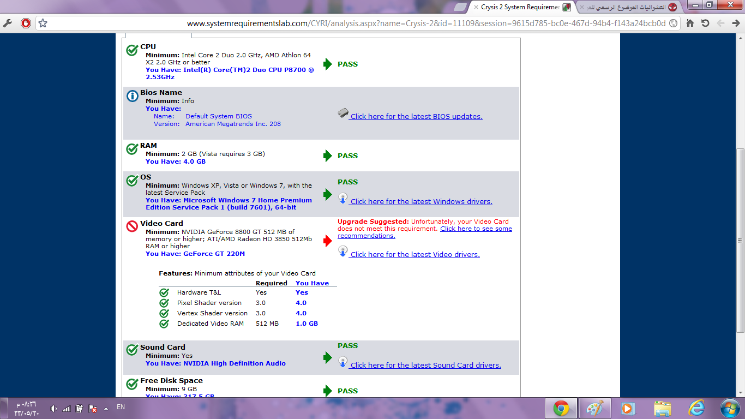Image resolution: width=745 pixels, height=419 pixels.
Task: Open the latest Sound Card drivers link
Action: 426,365
